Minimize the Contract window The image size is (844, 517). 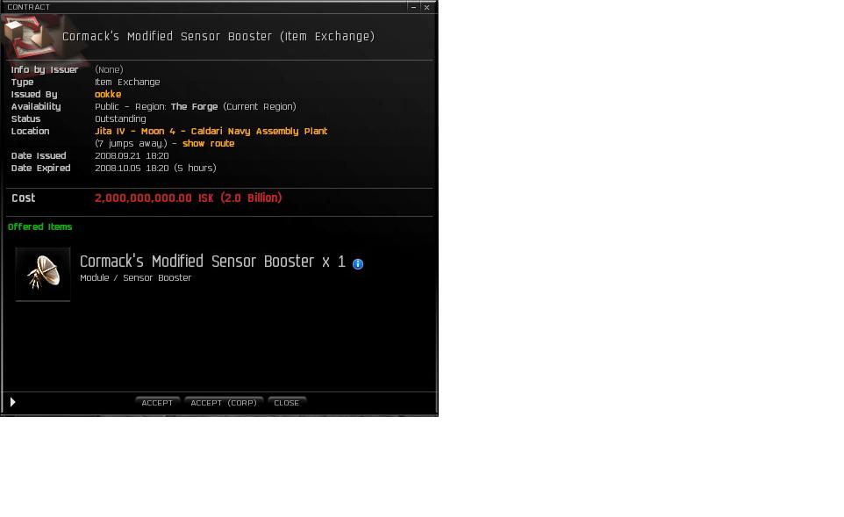pyautogui.click(x=413, y=7)
